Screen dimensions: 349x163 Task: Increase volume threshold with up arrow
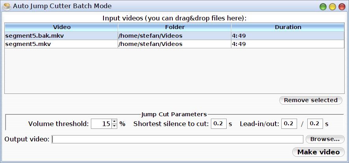pos(114,121)
